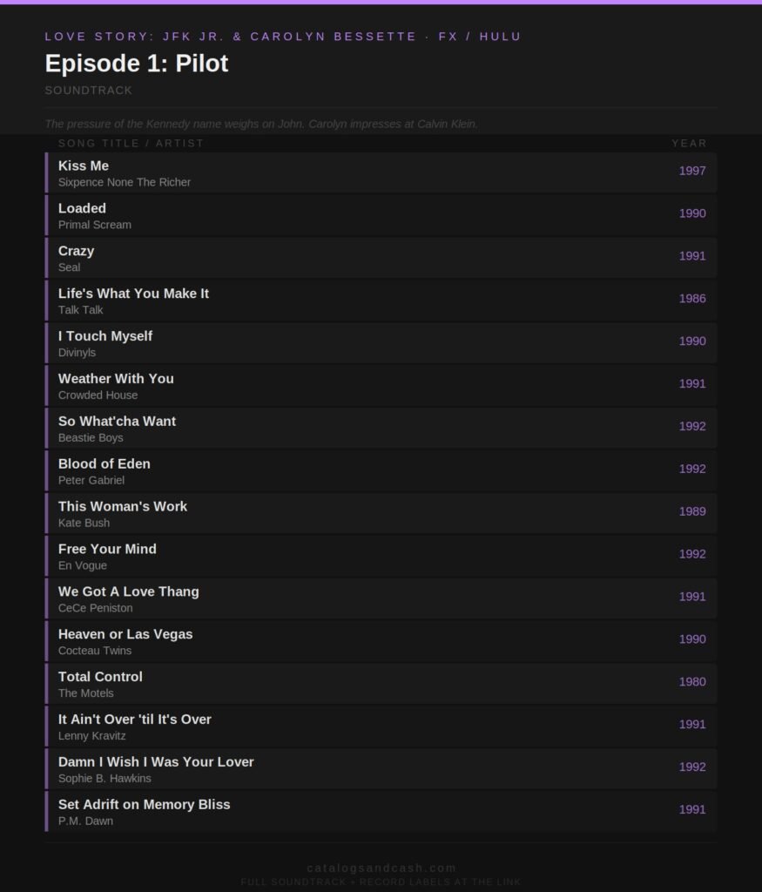Viewport: 762px width, 892px height.
Task: Select Set Adrift on Memory Bliss row
Action: (381, 812)
